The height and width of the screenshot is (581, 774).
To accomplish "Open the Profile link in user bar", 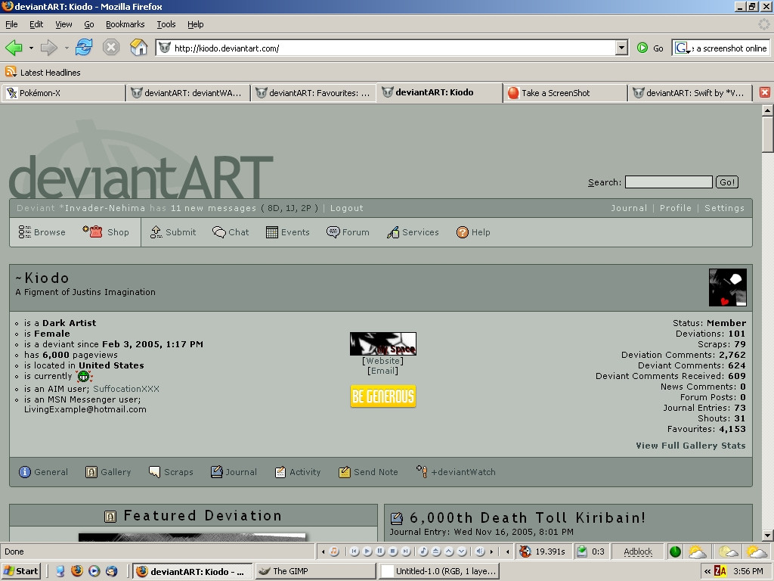I will (675, 208).
